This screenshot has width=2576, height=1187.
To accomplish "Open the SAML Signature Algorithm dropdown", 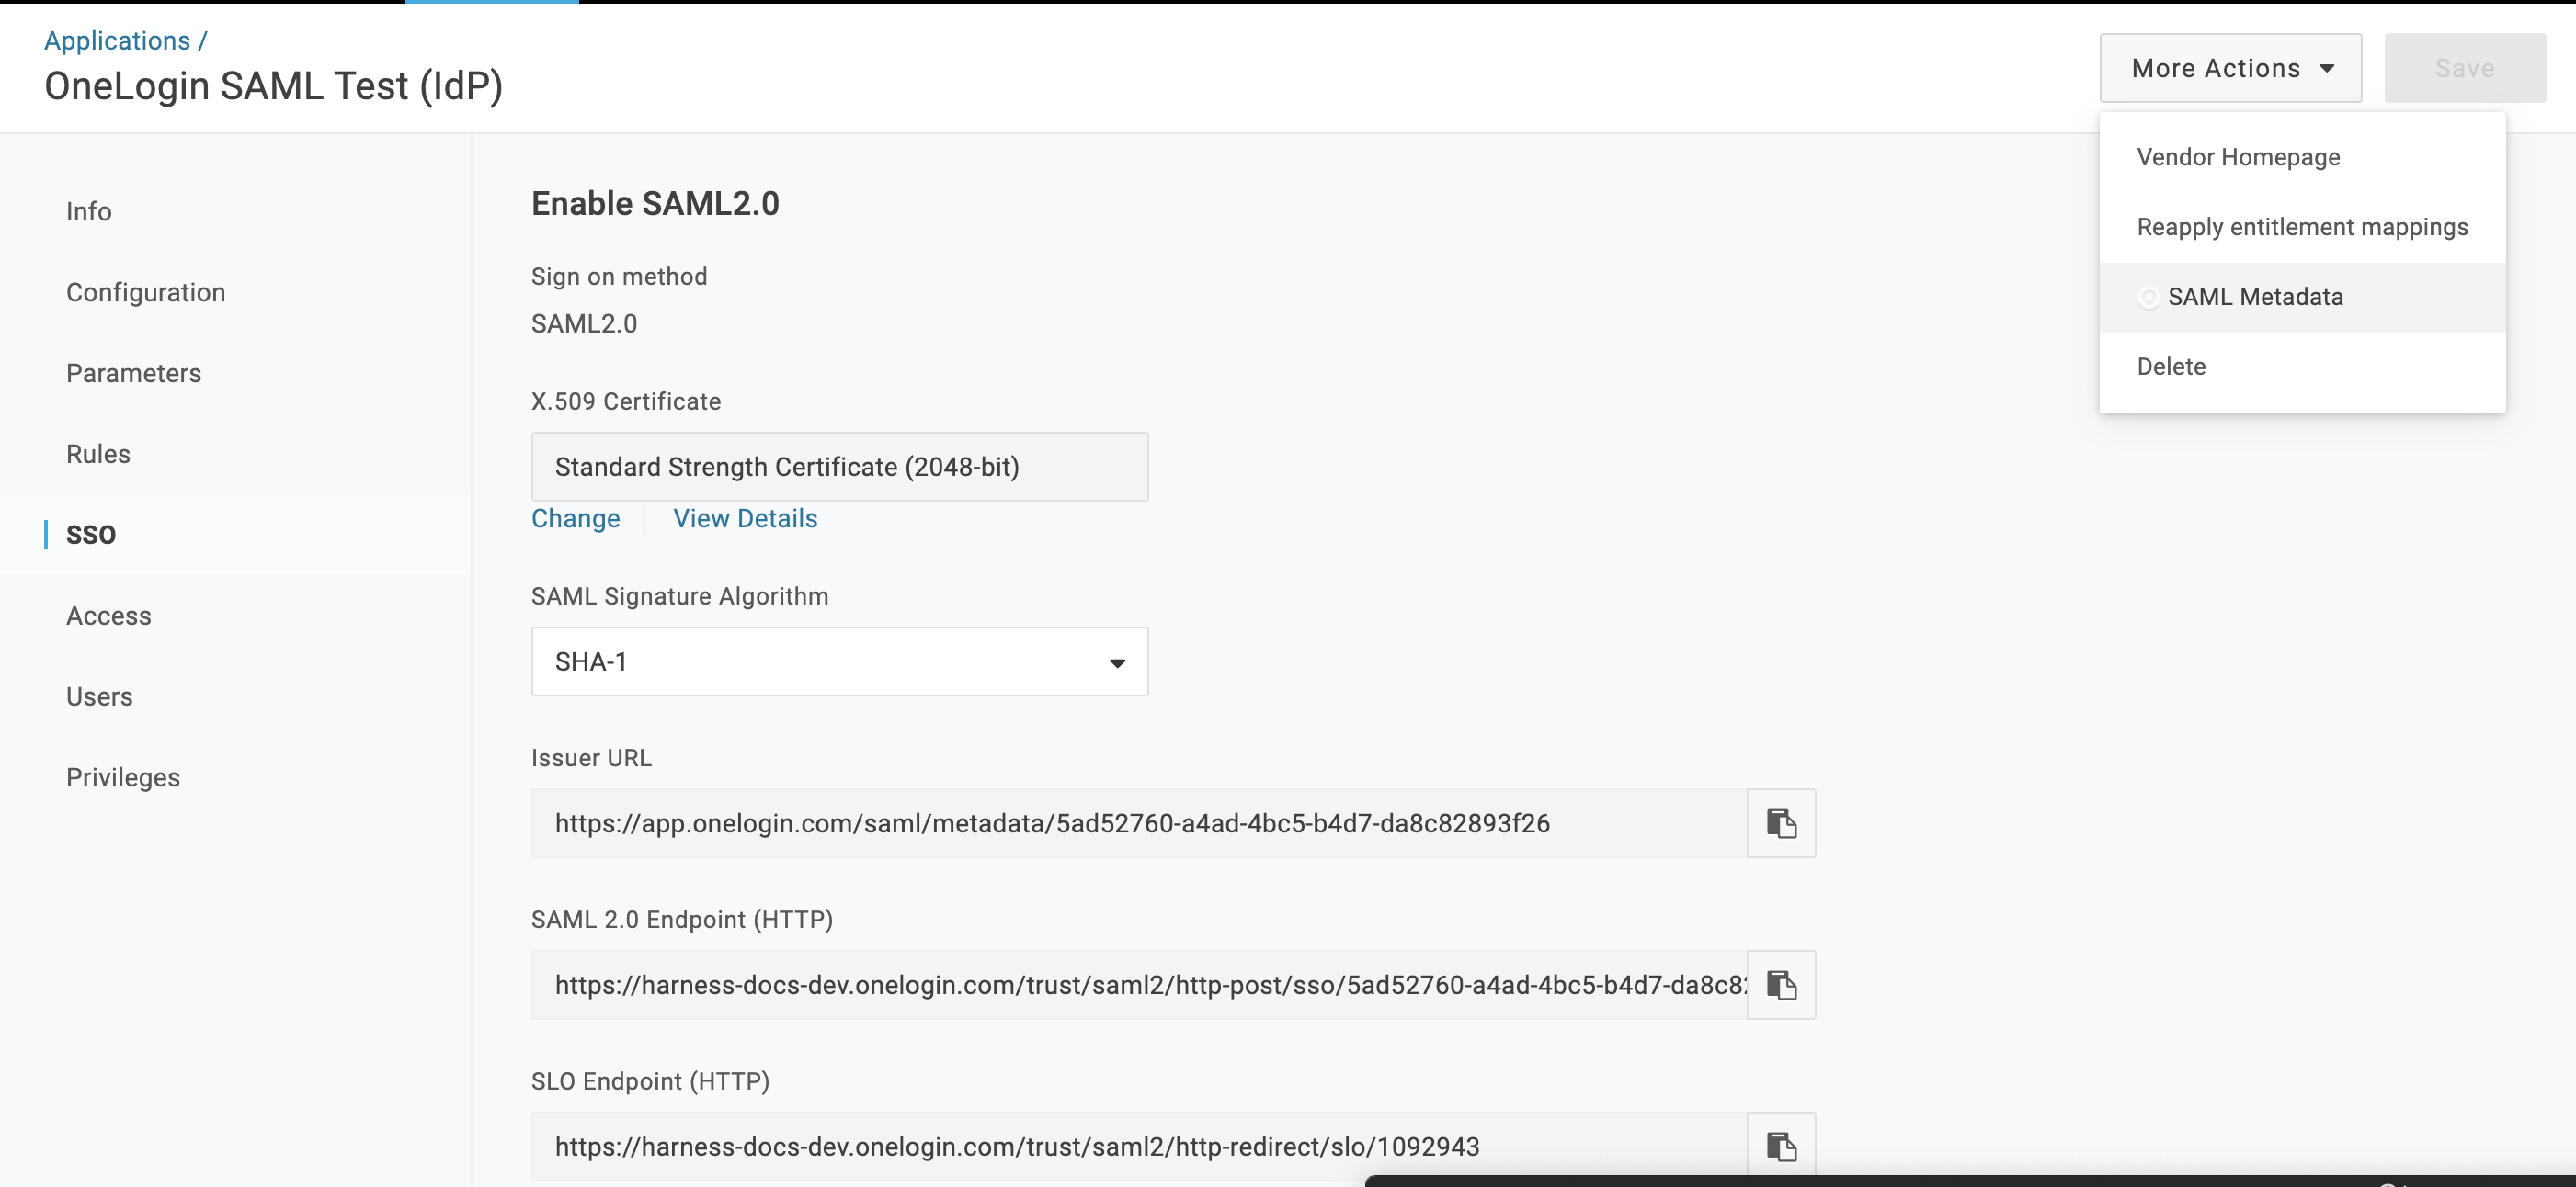I will [839, 661].
